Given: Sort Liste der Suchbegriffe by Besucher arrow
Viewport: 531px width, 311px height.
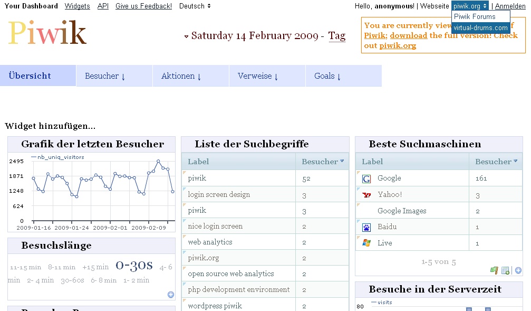Looking at the screenshot, I should pos(342,161).
